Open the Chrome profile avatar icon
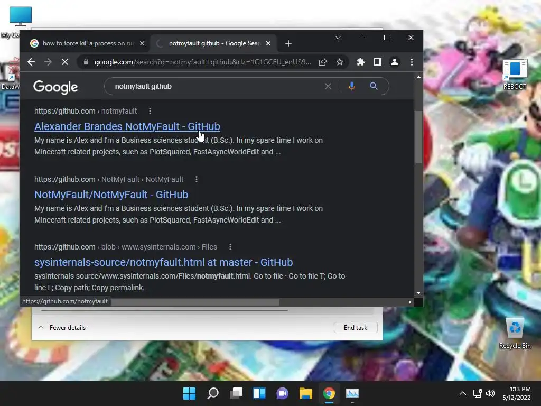Image resolution: width=541 pixels, height=406 pixels. tap(394, 62)
